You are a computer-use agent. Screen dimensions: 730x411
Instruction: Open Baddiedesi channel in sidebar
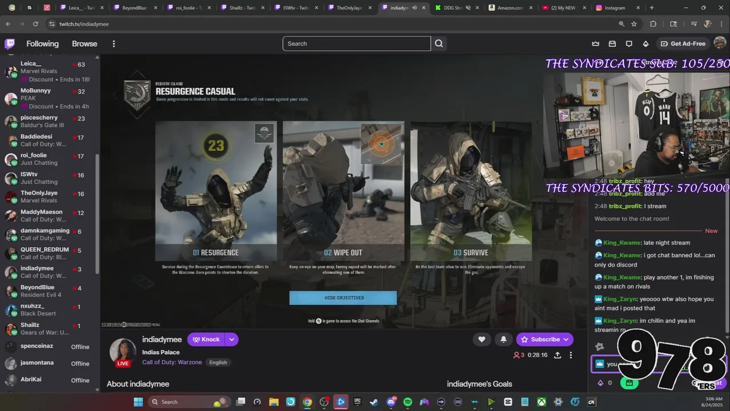[x=50, y=140]
